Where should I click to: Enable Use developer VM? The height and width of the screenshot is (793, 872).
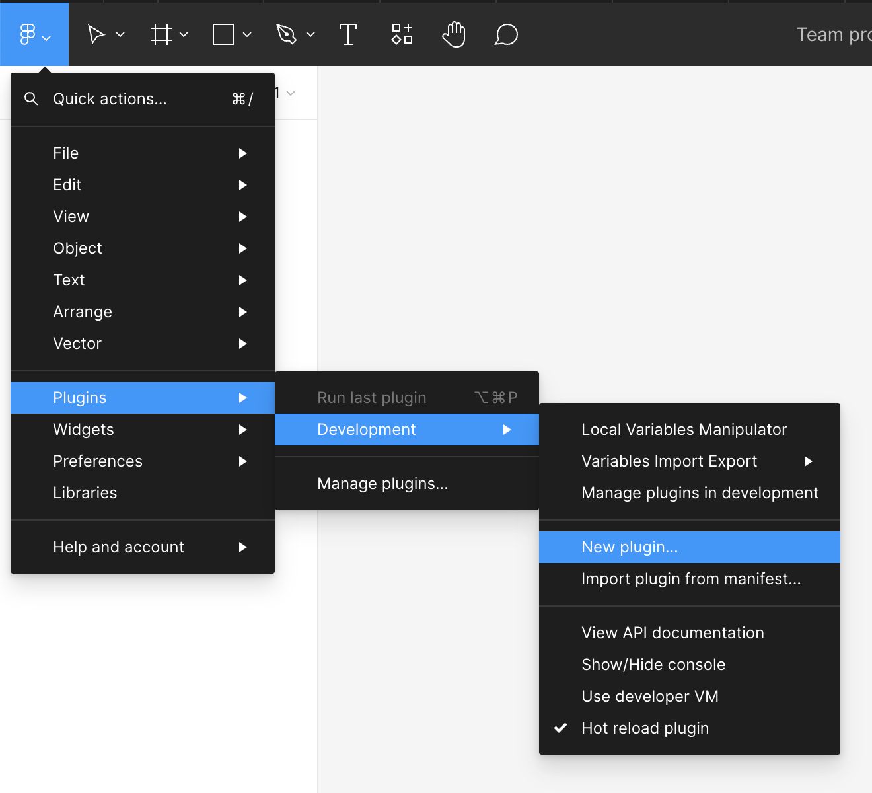click(649, 696)
